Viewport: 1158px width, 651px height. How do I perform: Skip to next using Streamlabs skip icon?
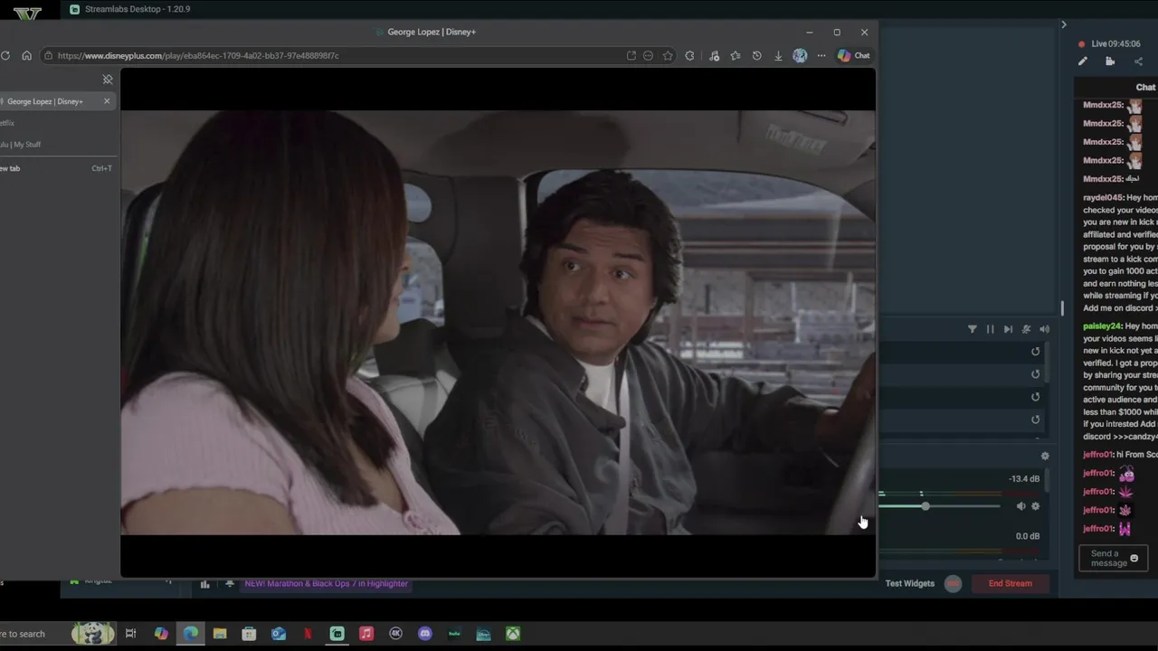tap(1008, 329)
